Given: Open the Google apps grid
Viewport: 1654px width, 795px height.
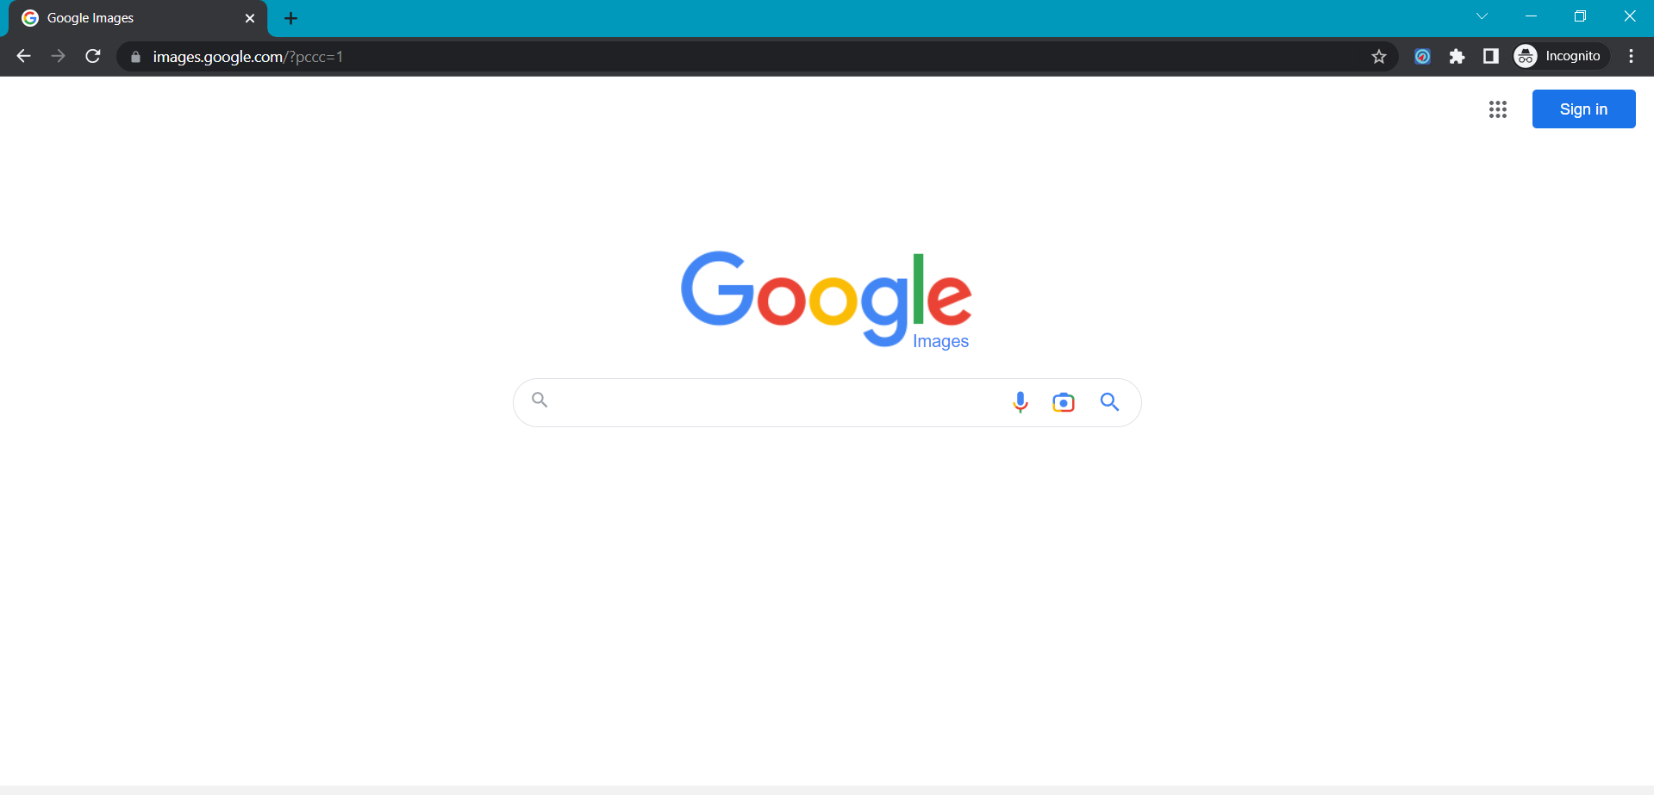Looking at the screenshot, I should point(1497,109).
